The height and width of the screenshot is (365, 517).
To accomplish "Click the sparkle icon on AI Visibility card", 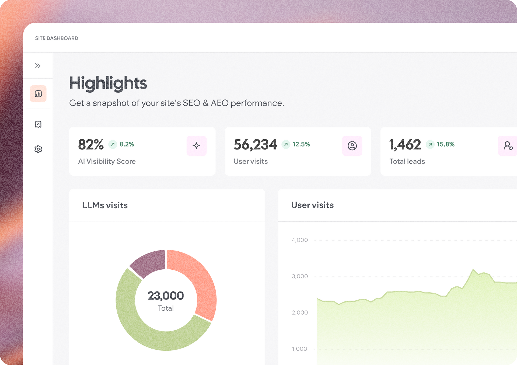I will coord(197,146).
